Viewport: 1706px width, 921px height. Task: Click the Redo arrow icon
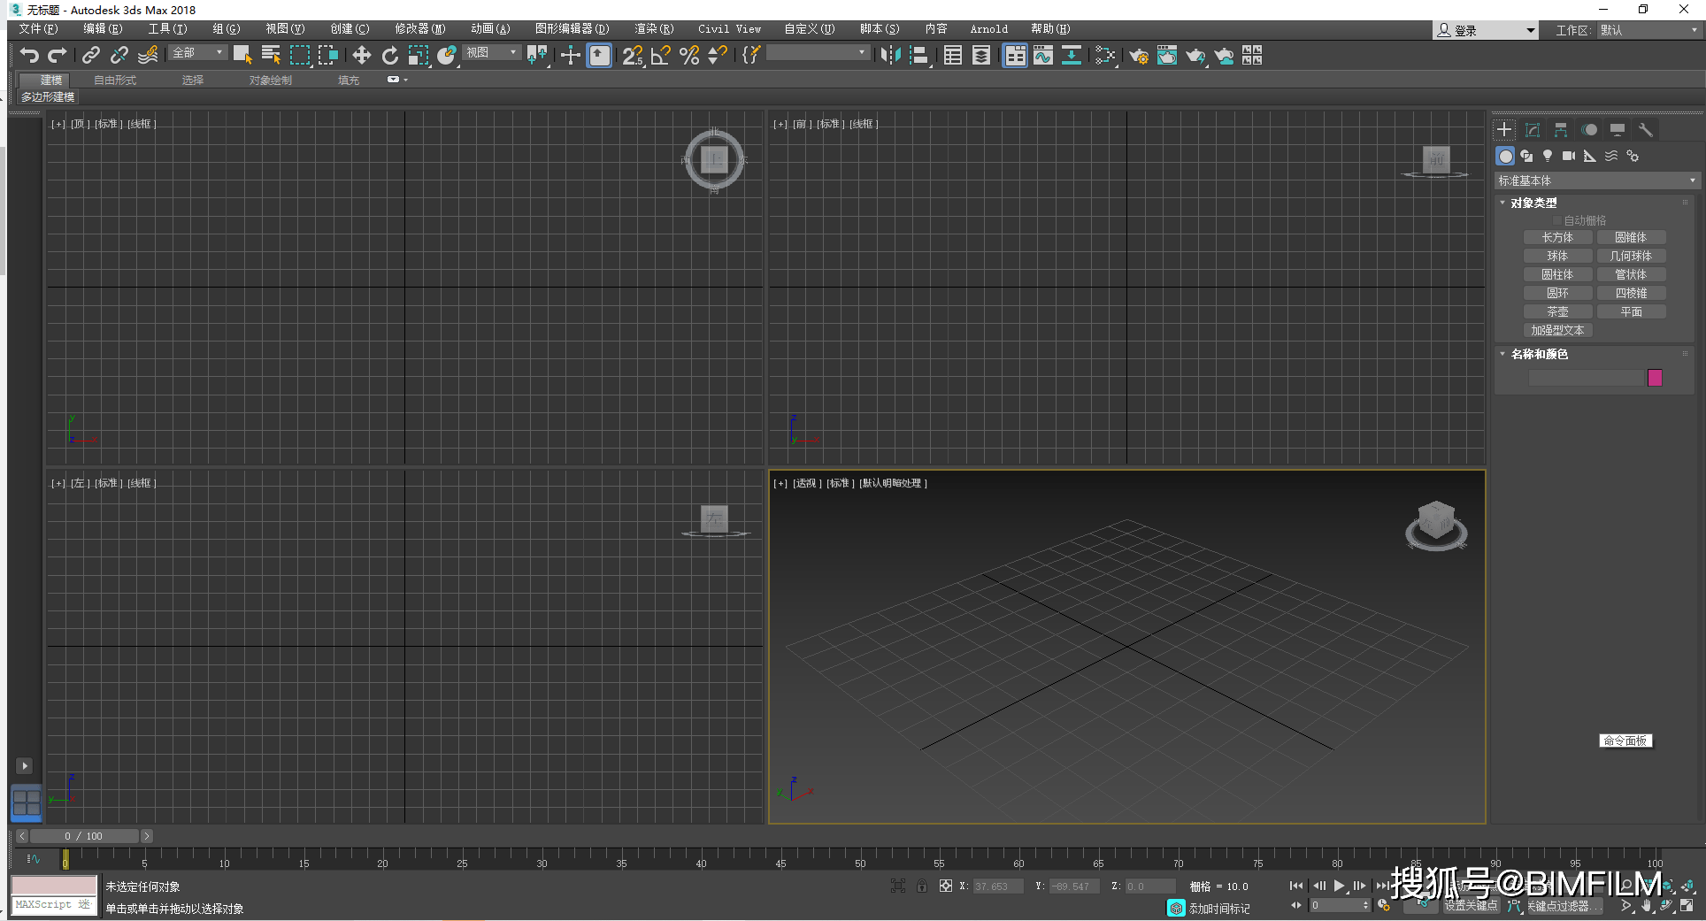point(58,56)
